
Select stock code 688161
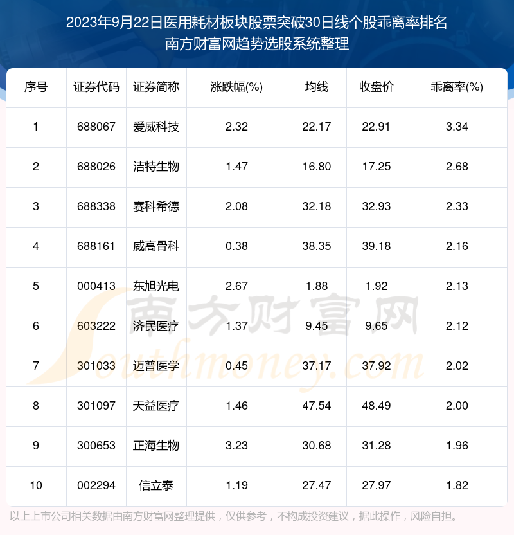pos(96,246)
